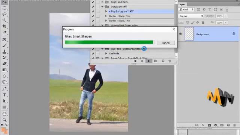Select the Eraser tool
The width and height of the screenshot is (240, 135).
tap(4, 64)
